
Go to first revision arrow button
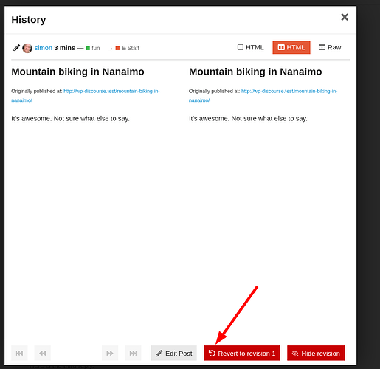pyautogui.click(x=19, y=353)
